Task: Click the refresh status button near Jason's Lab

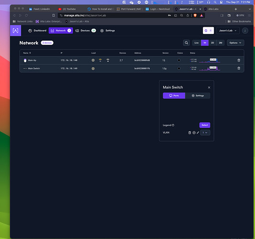Action: click(208, 31)
